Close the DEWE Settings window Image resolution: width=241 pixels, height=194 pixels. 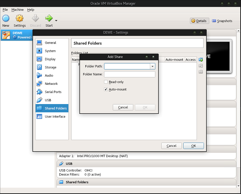pyautogui.click(x=201, y=32)
